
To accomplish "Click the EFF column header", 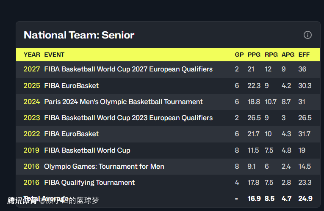I will tap(304, 55).
